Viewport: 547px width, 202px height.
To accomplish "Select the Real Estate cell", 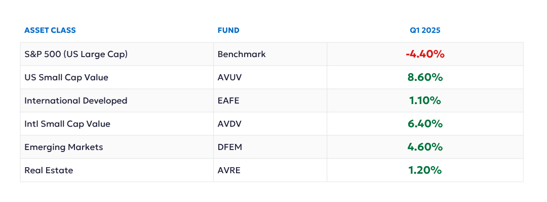I will click(49, 170).
